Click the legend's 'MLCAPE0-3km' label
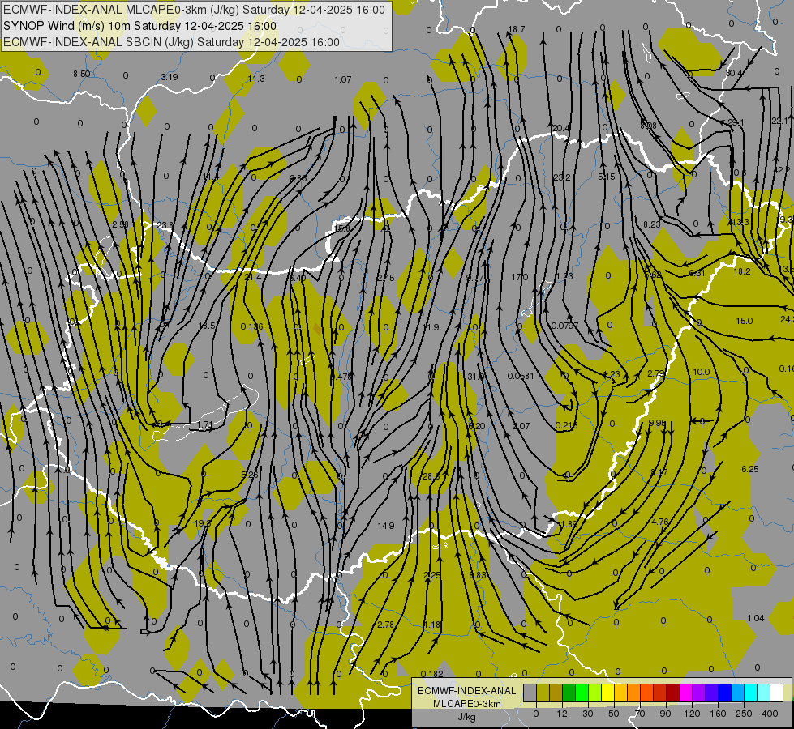The height and width of the screenshot is (729, 794). coord(466,704)
